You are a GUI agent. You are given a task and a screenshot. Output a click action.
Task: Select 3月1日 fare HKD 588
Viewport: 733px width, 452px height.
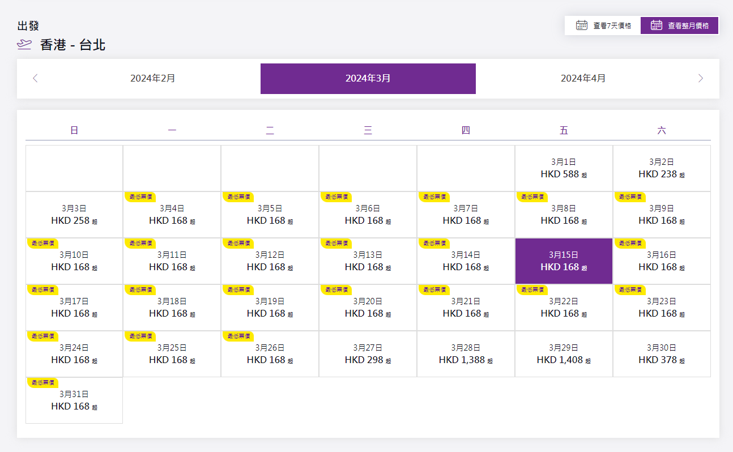pyautogui.click(x=564, y=169)
